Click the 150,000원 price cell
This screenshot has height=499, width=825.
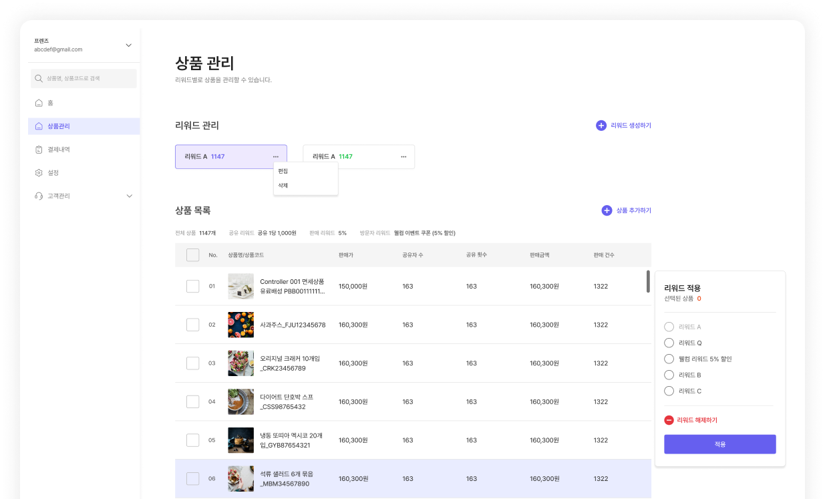(353, 287)
